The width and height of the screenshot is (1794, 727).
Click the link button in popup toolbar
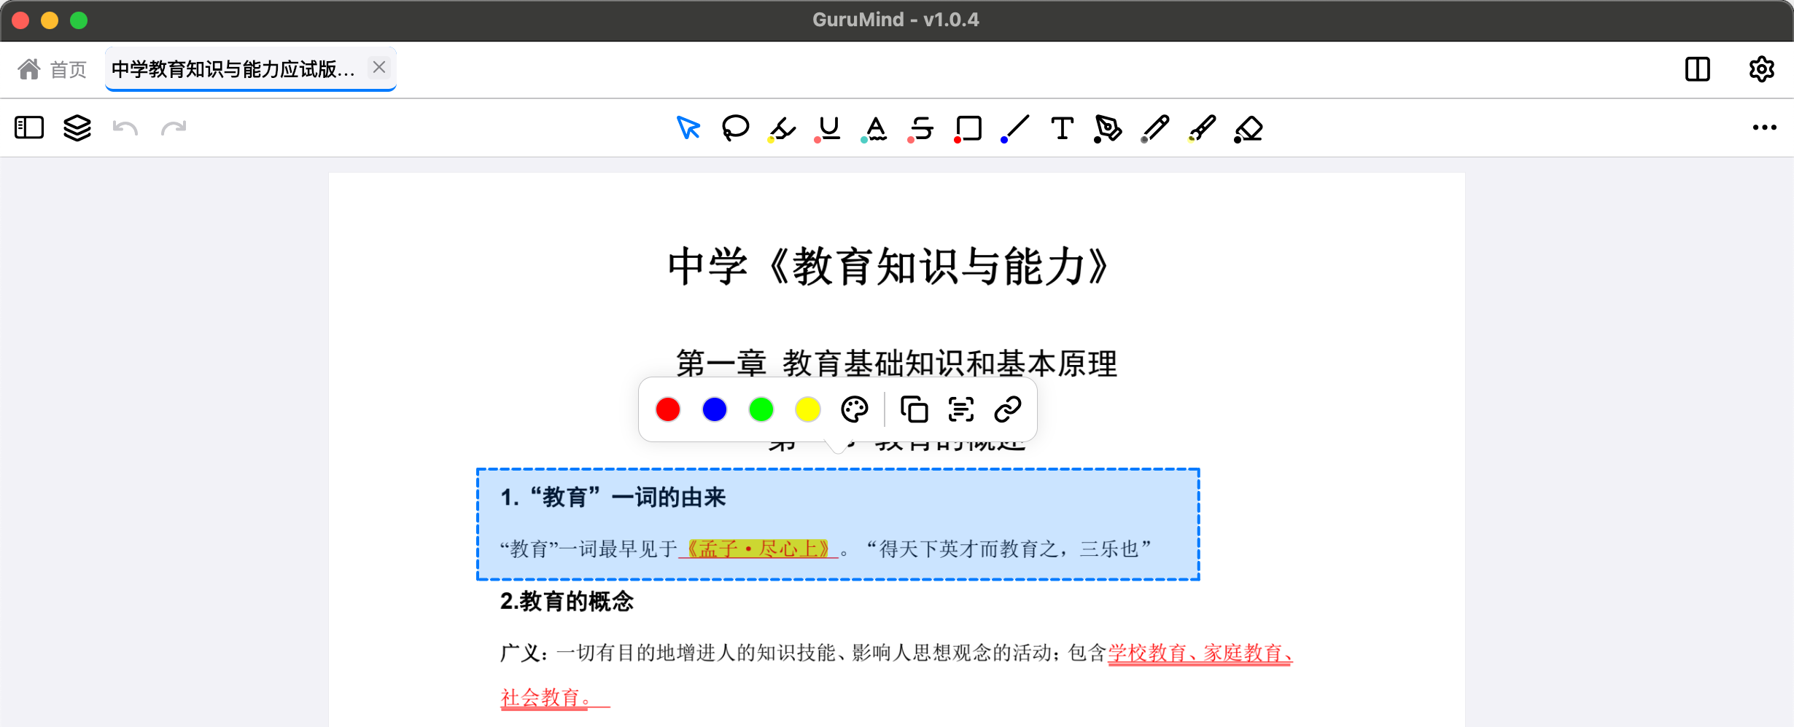click(x=1008, y=409)
